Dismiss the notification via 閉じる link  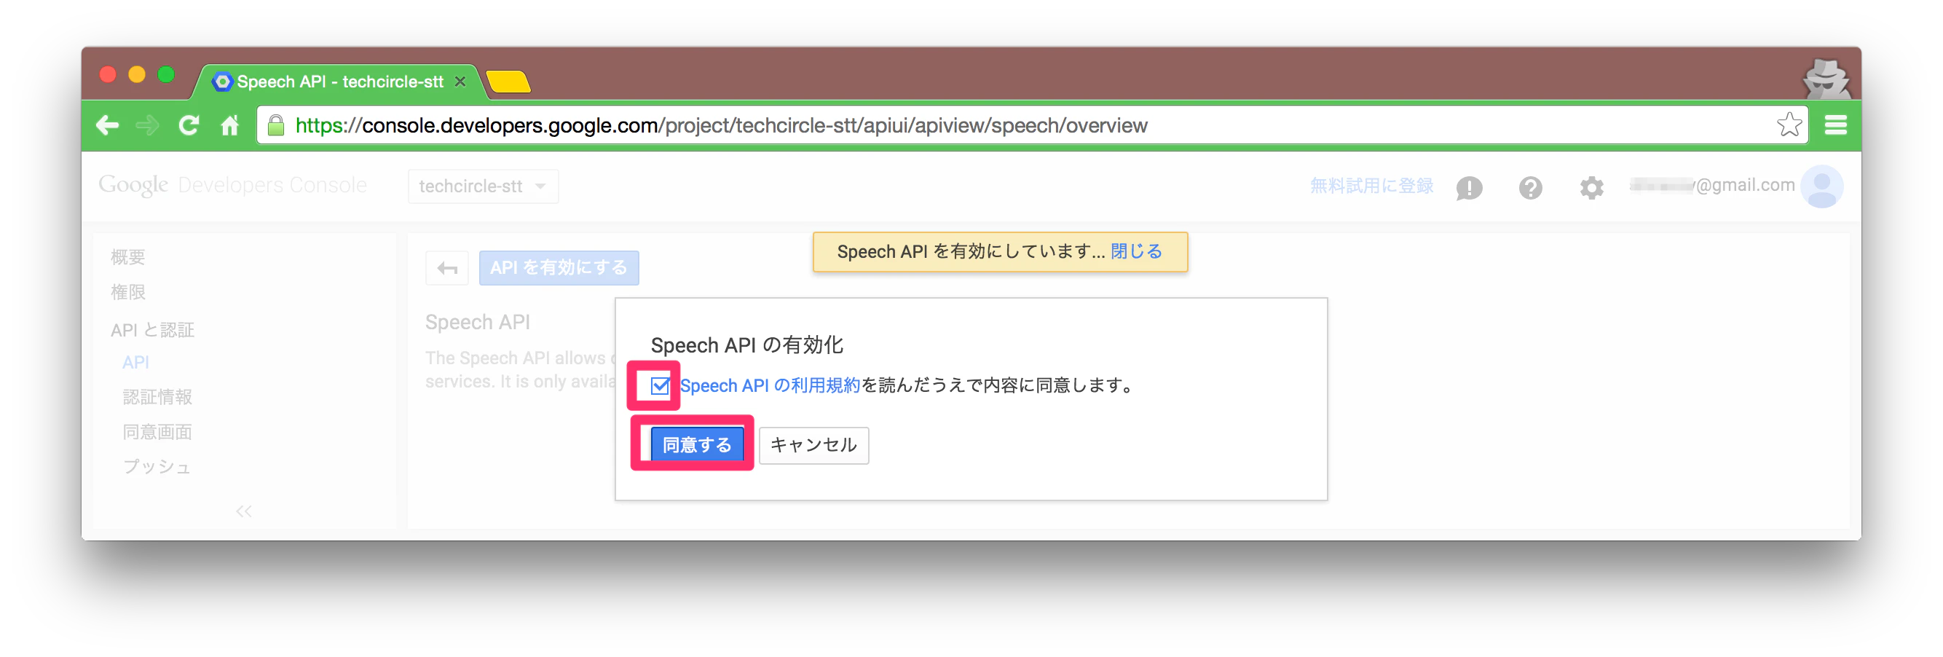coord(1136,251)
